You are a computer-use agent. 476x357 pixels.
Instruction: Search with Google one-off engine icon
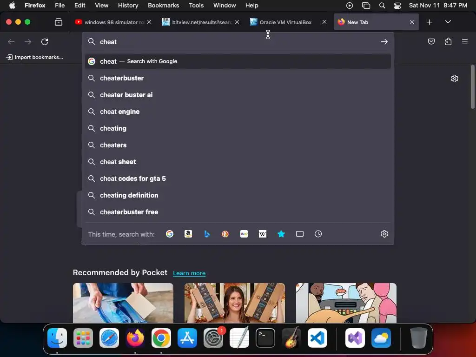[x=170, y=234]
